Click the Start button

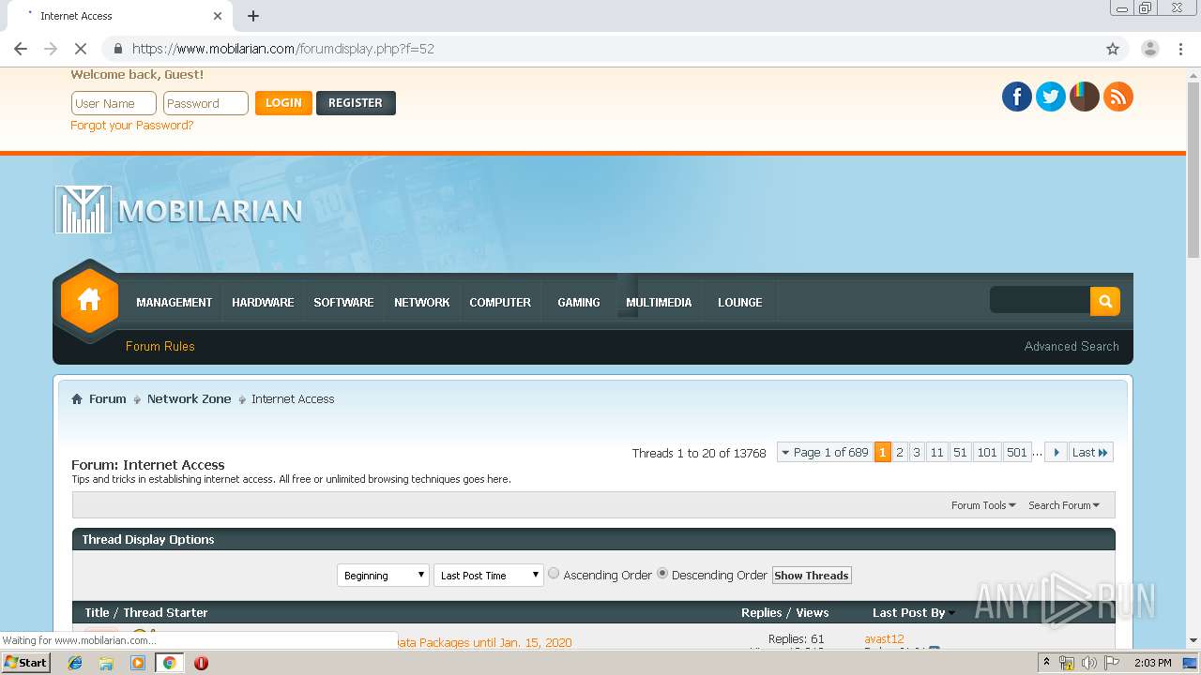[26, 662]
